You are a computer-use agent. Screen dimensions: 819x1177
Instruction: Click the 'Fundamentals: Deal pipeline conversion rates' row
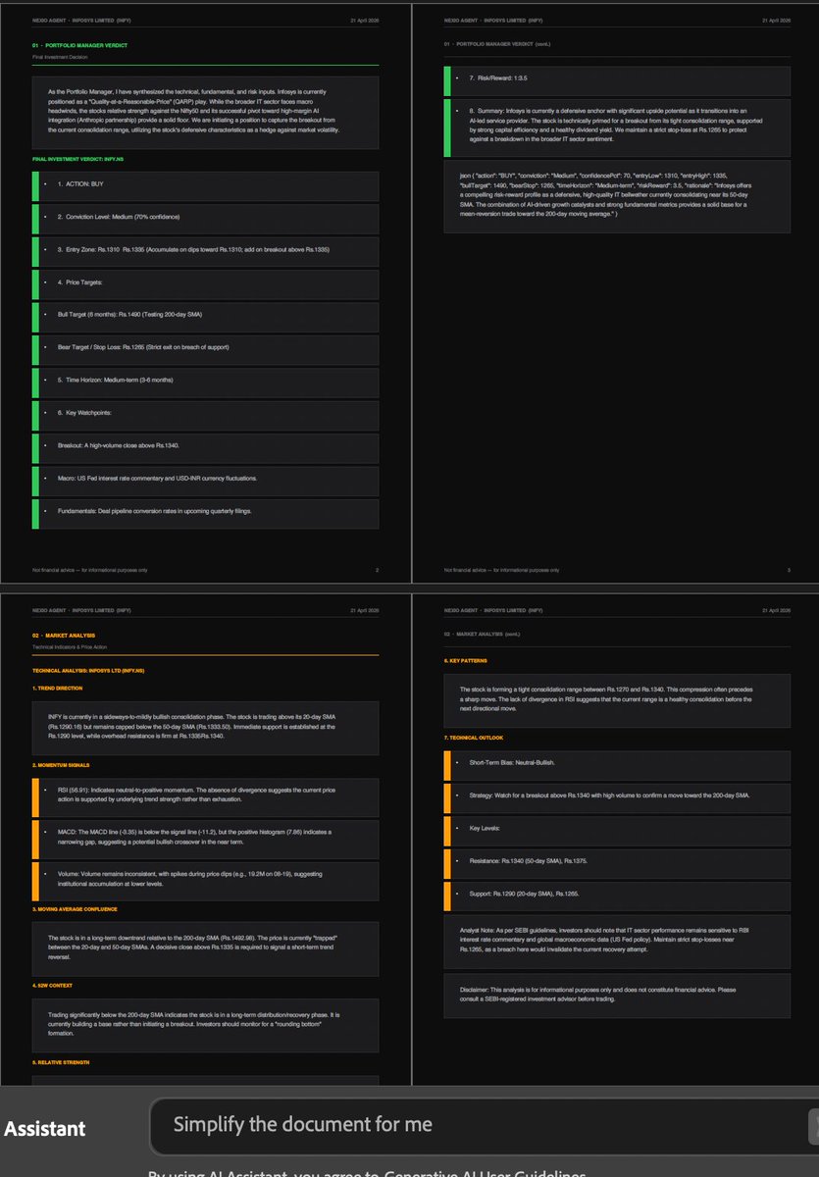(205, 512)
